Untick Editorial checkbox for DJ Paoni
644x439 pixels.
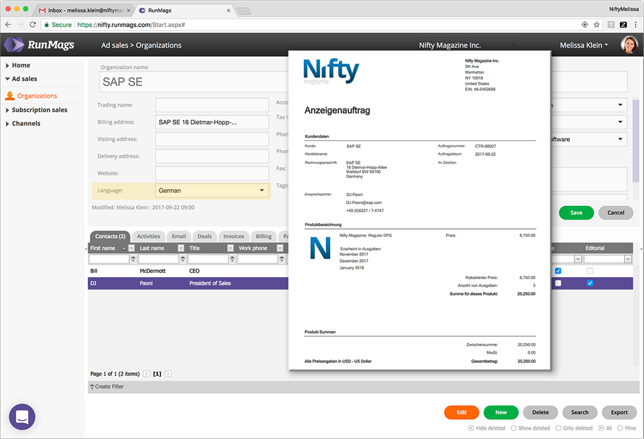pos(590,283)
